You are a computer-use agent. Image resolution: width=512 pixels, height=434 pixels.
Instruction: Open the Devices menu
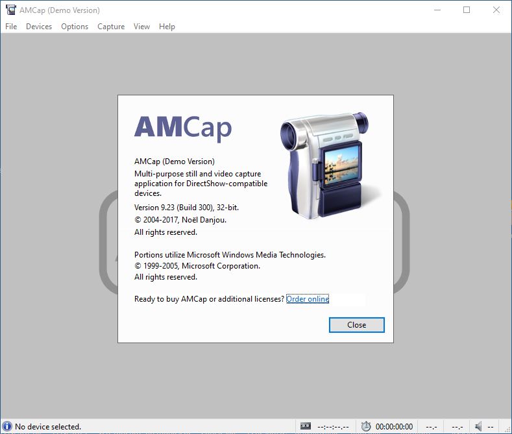39,27
